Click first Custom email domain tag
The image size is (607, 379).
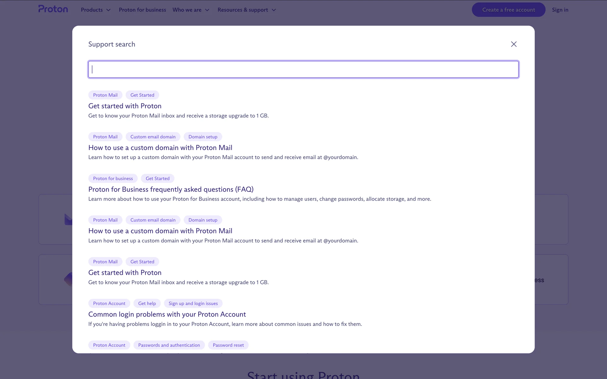153,137
